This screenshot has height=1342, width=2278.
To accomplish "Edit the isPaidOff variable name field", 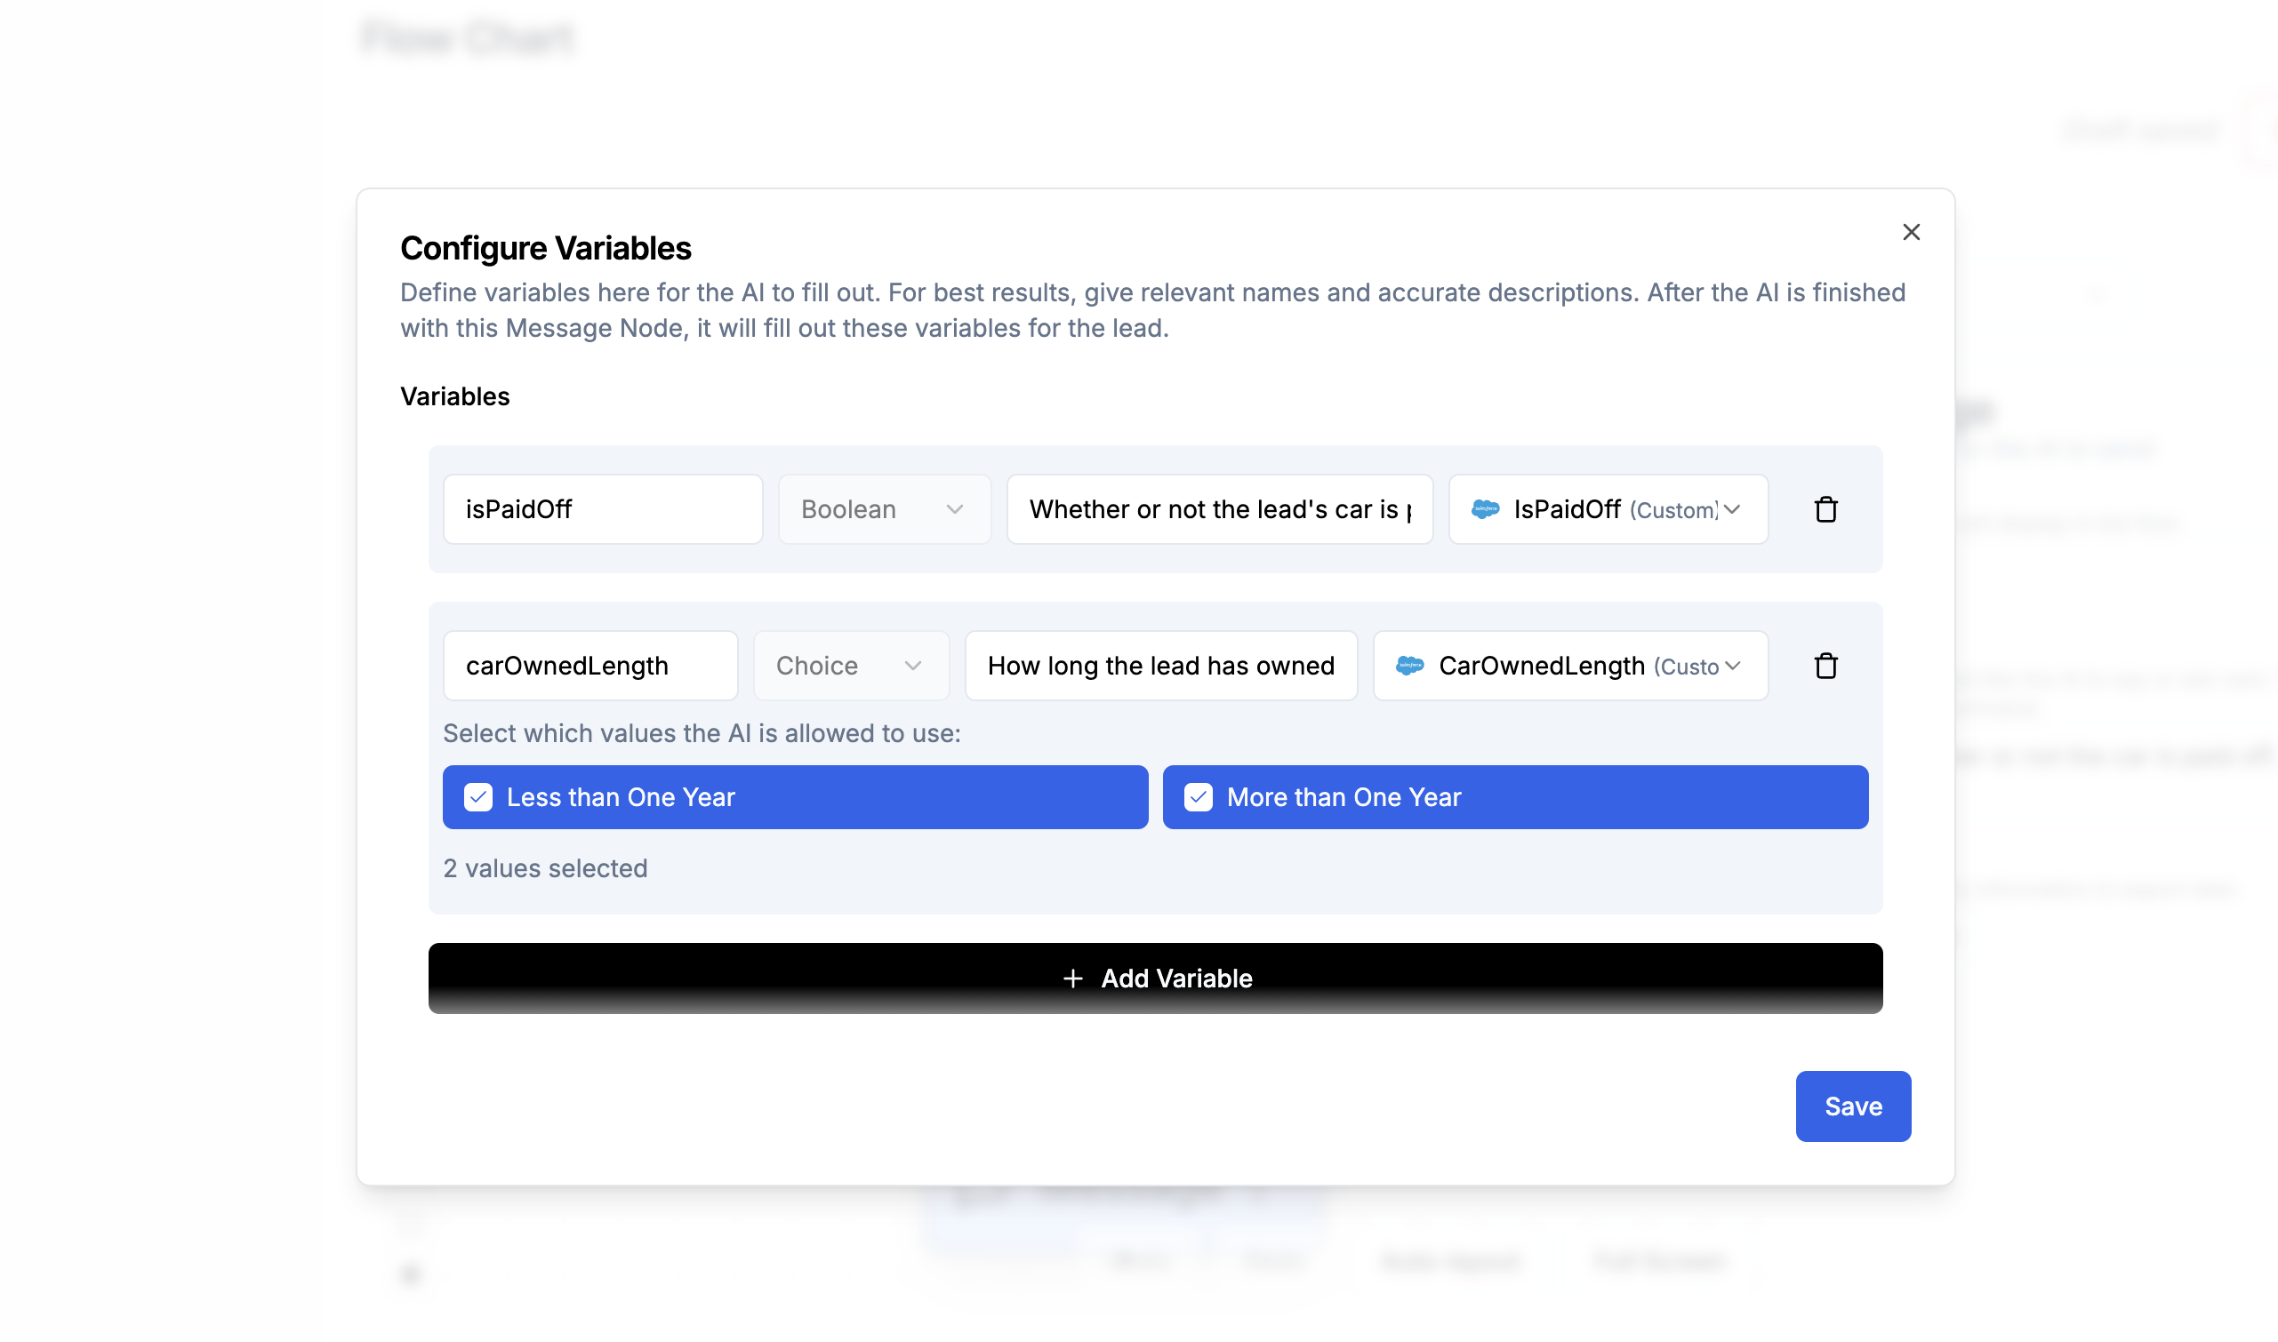I will [x=603, y=509].
